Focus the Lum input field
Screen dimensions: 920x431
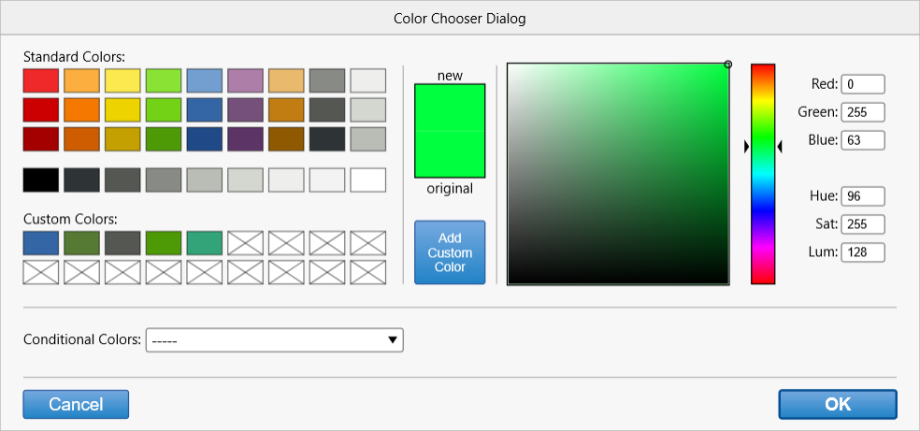(862, 252)
